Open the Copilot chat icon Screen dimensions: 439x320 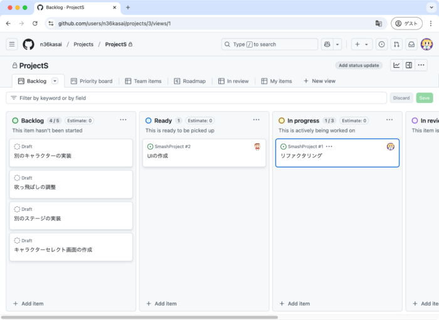point(327,45)
